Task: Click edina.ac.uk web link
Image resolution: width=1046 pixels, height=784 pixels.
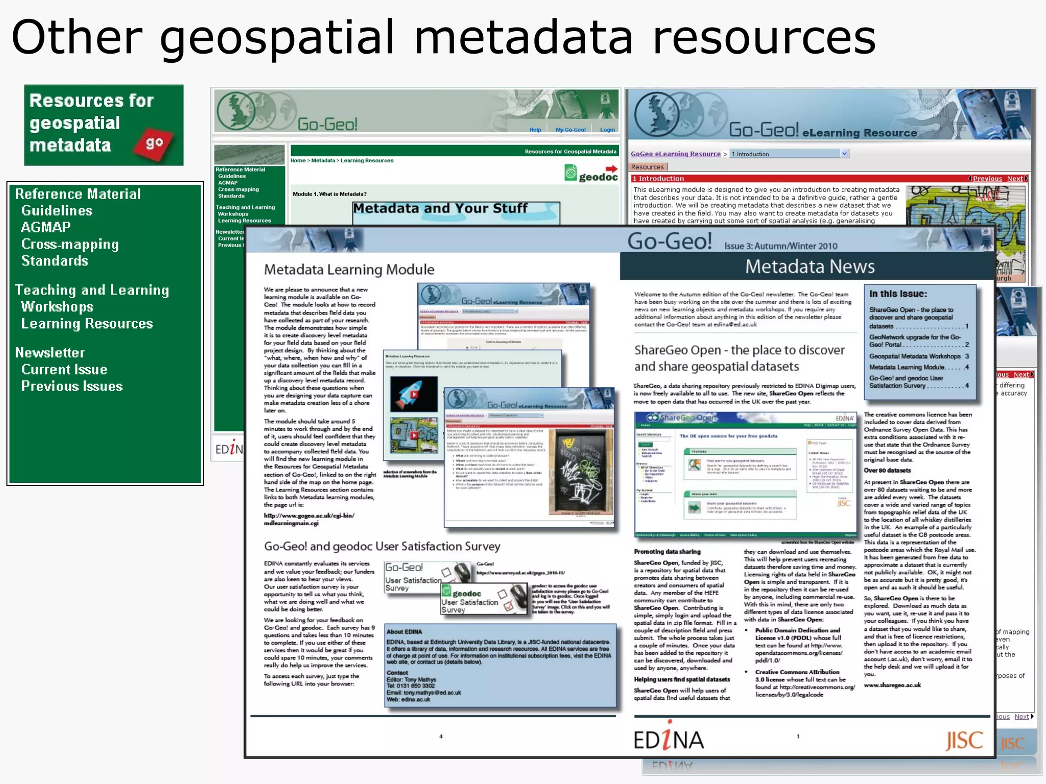Action: [415, 699]
